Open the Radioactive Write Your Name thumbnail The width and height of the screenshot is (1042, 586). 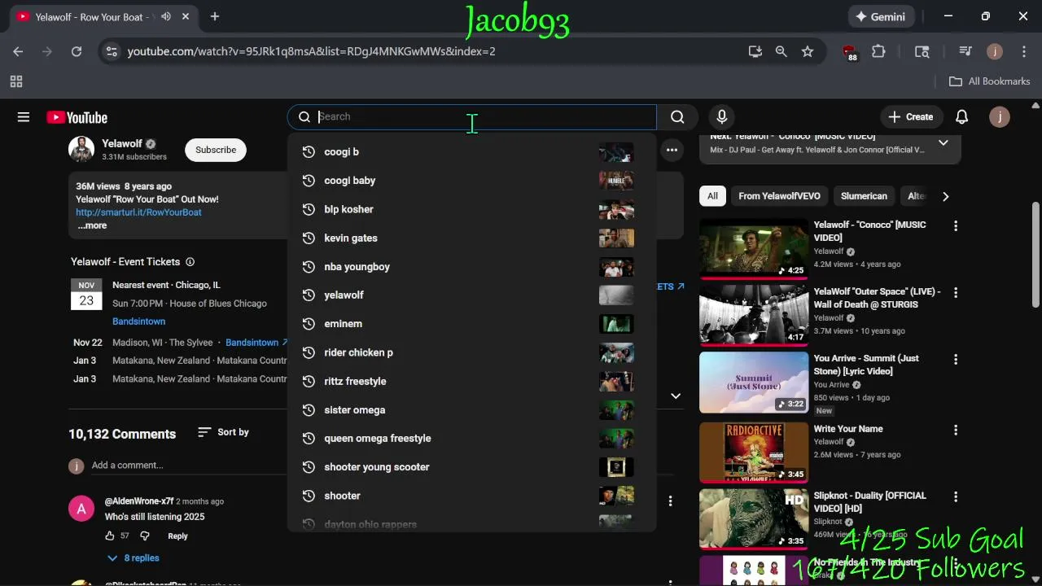[x=755, y=453]
